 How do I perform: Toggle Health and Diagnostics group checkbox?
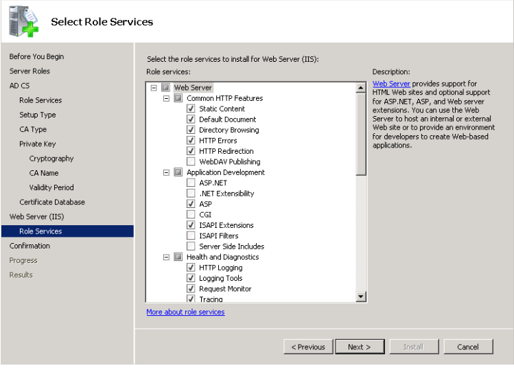178,257
